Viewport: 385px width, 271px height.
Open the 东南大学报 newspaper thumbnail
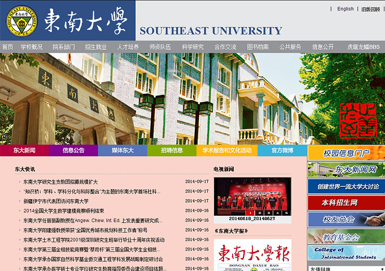coord(253,255)
